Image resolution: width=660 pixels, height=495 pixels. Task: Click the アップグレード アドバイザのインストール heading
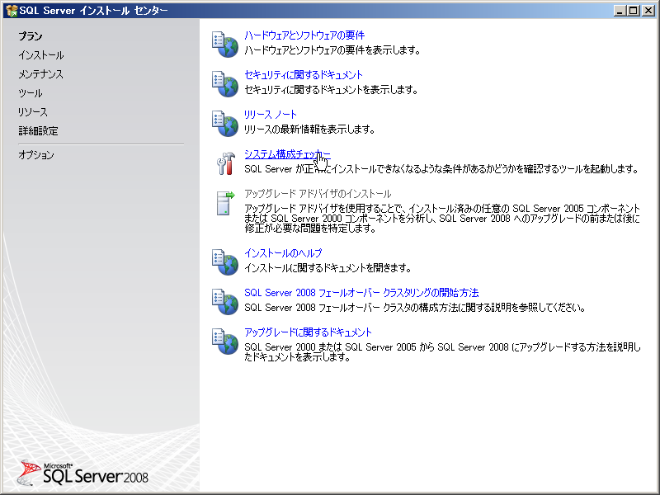(x=318, y=194)
